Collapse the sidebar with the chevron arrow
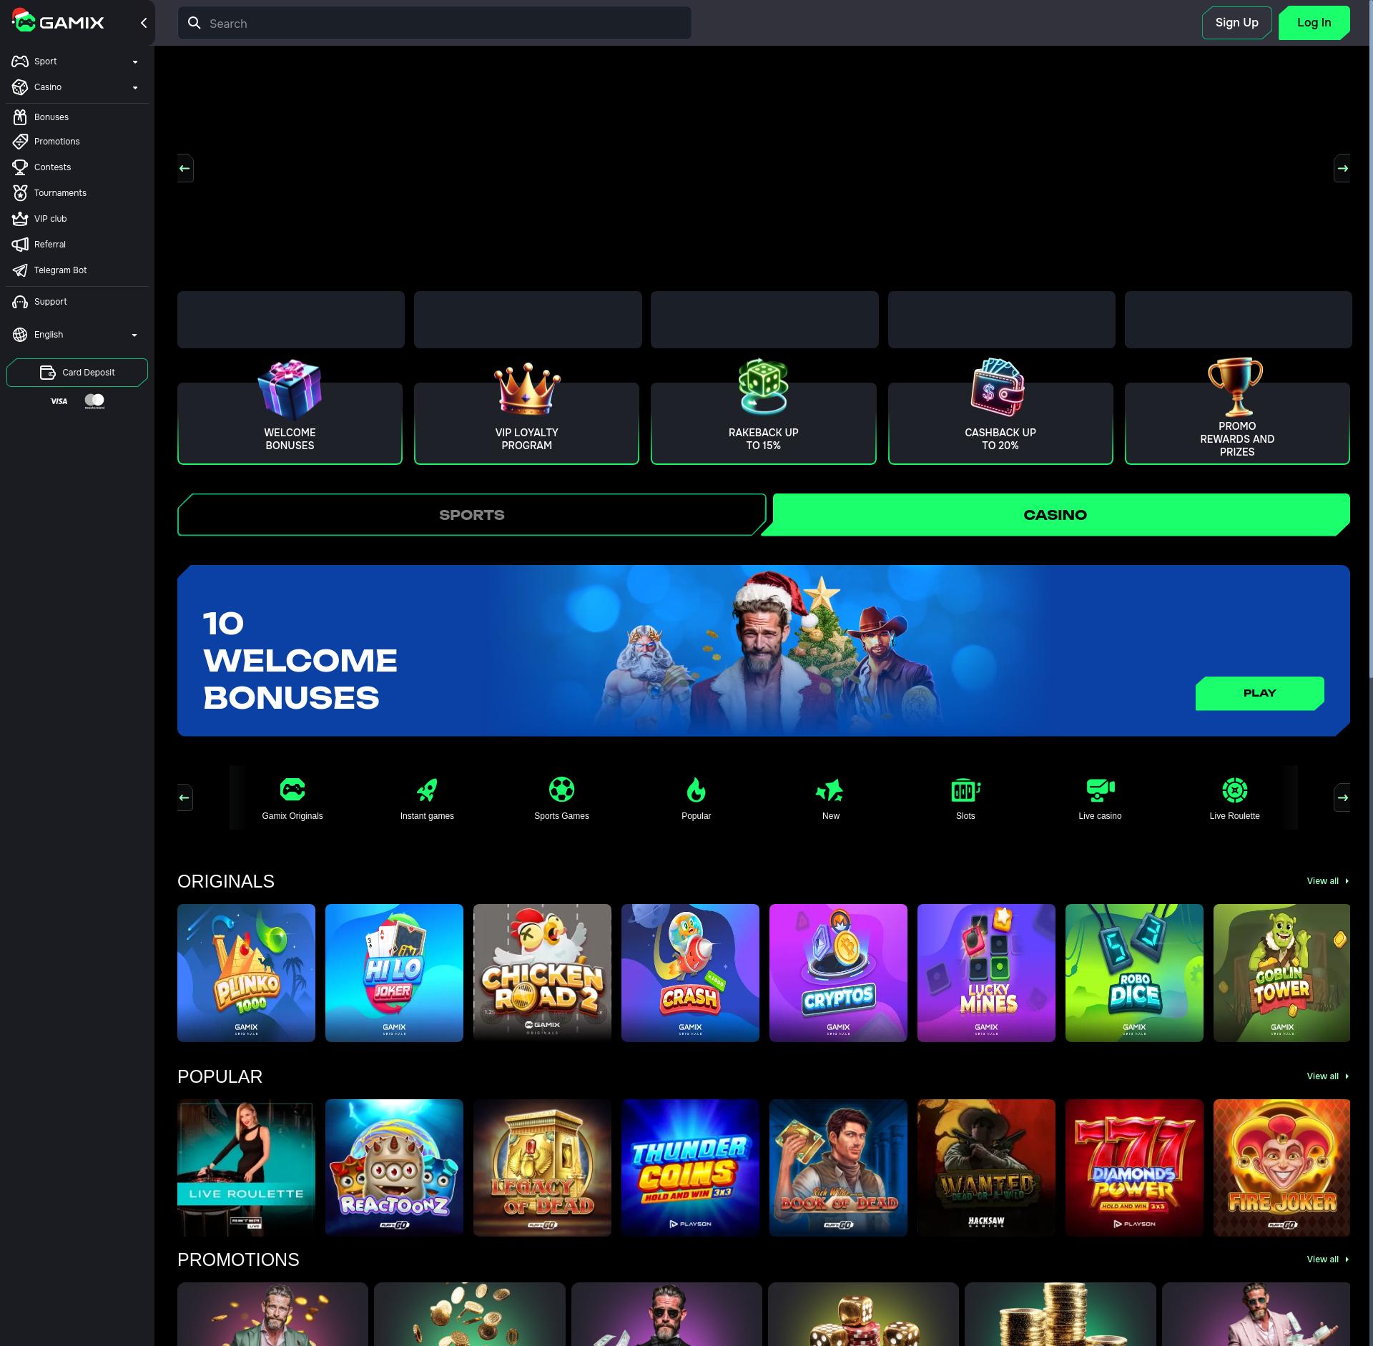The height and width of the screenshot is (1346, 1373). [143, 23]
